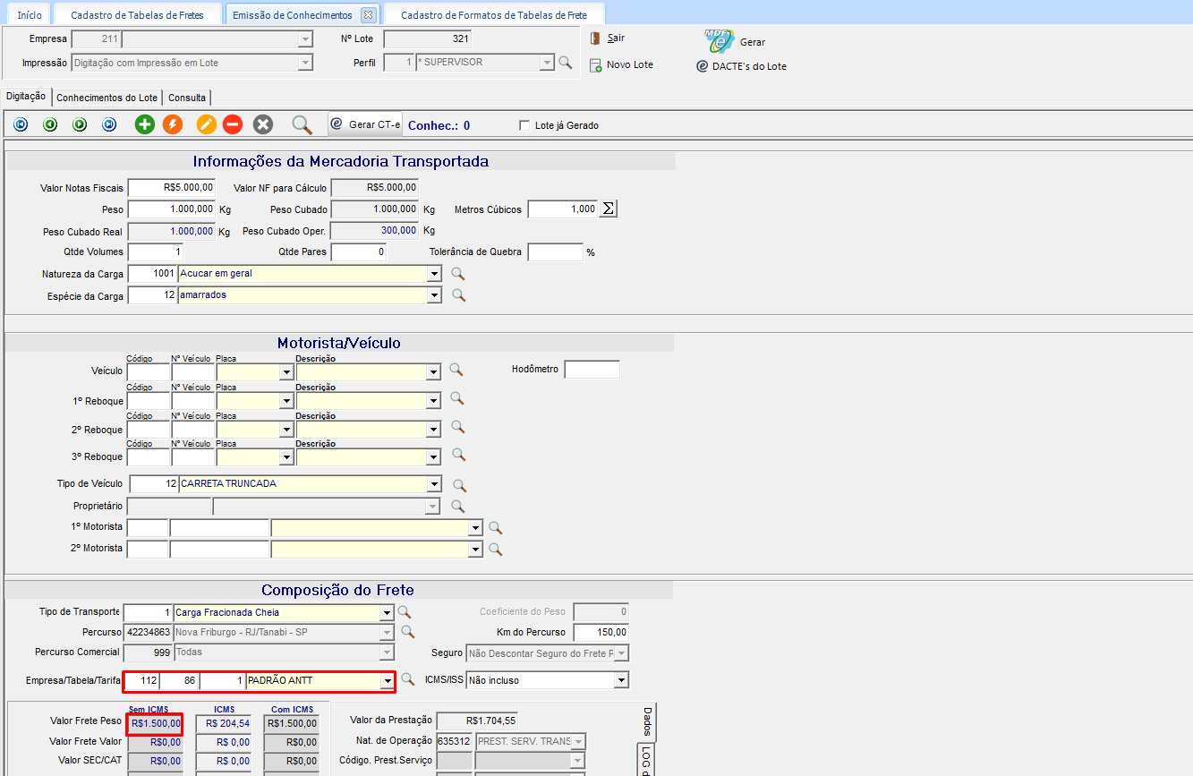Viewport: 1193px width, 776px height.
Task: Click the green plus add record icon
Action: 145,125
